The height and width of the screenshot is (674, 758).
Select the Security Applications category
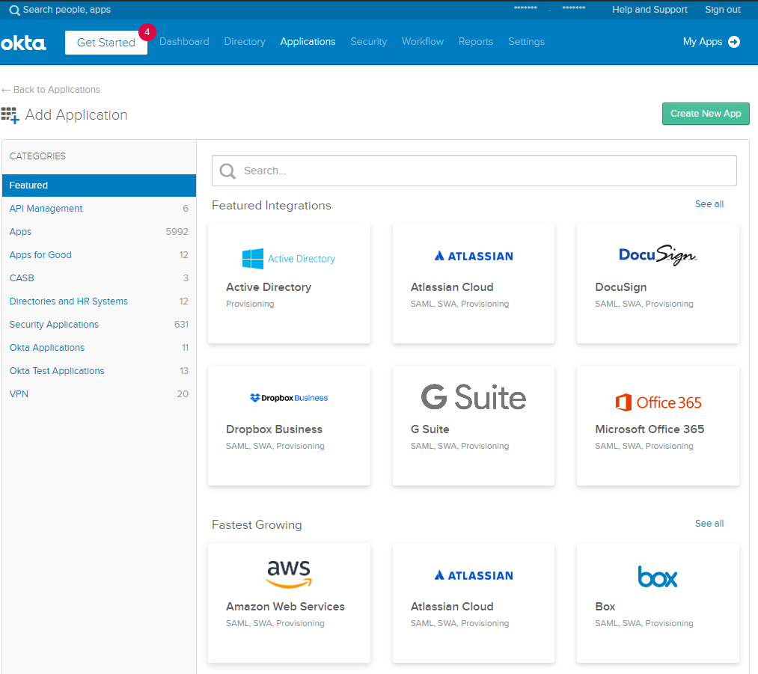pos(99,325)
